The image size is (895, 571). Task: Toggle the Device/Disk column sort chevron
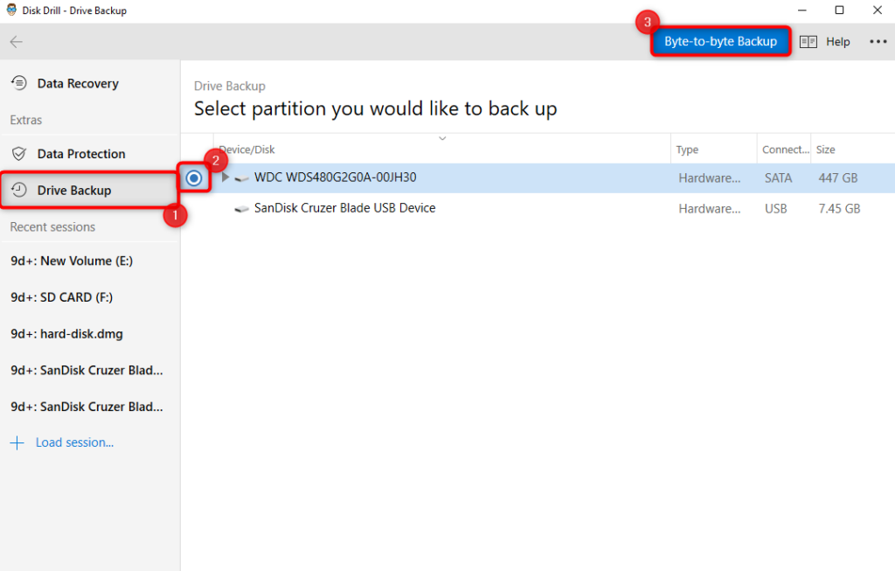[x=442, y=138]
